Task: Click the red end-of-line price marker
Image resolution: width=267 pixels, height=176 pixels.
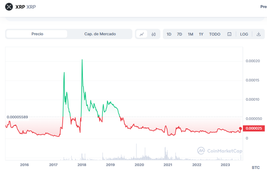Action: coord(240,129)
